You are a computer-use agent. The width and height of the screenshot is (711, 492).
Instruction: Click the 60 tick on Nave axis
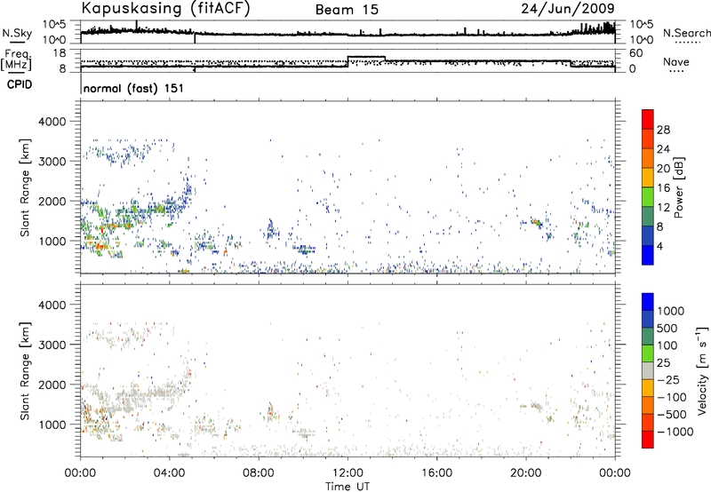coord(635,53)
